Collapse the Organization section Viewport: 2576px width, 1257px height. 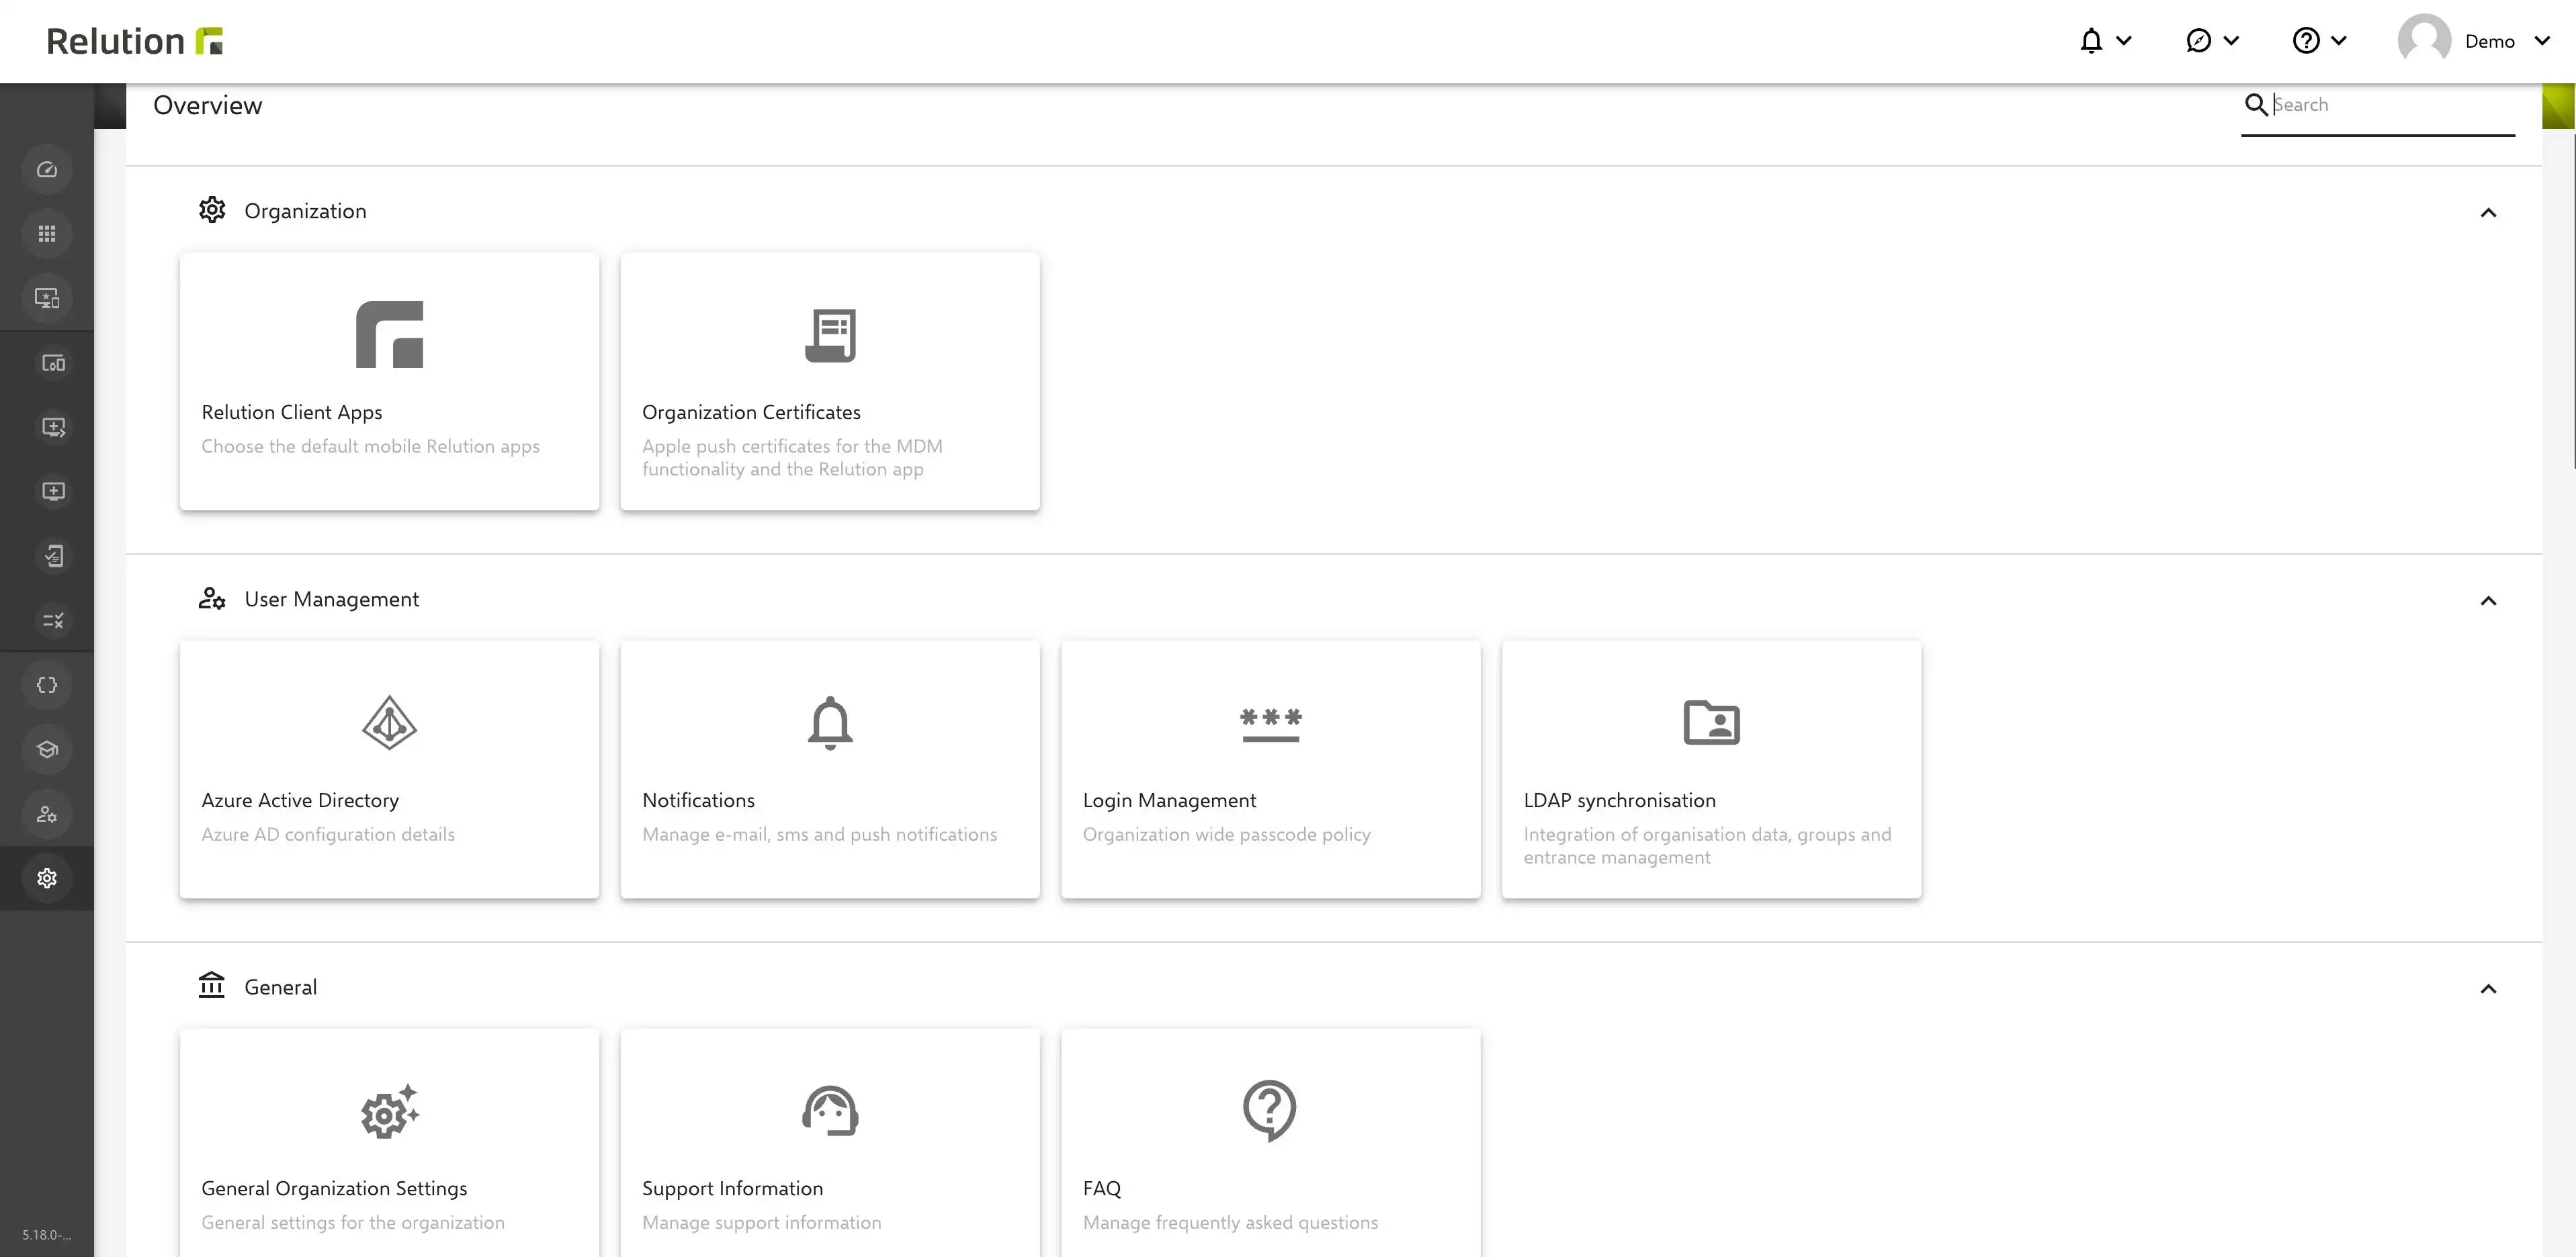[2488, 213]
